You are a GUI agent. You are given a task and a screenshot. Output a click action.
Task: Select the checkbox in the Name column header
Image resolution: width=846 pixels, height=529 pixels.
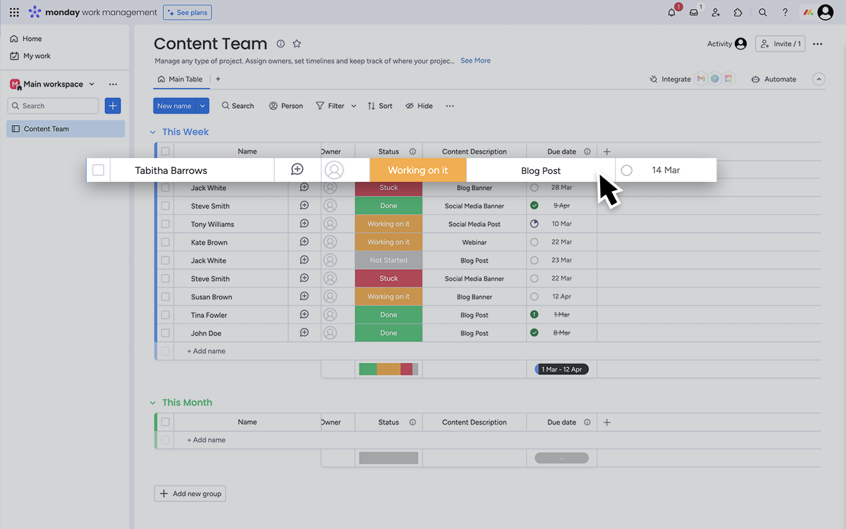coord(165,151)
